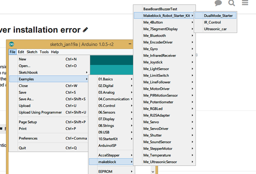Open 09.USB examples submenu

pos(111,132)
